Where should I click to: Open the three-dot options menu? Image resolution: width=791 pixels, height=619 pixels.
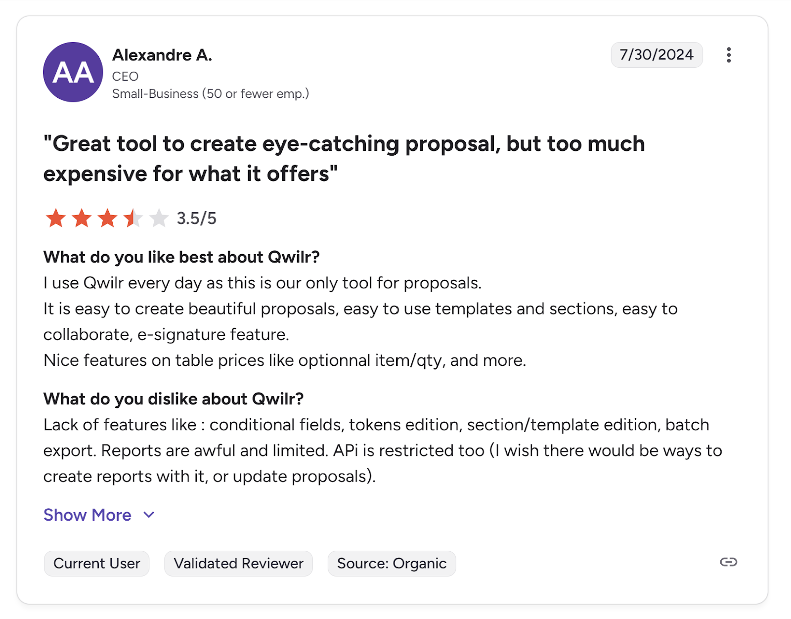(x=728, y=55)
